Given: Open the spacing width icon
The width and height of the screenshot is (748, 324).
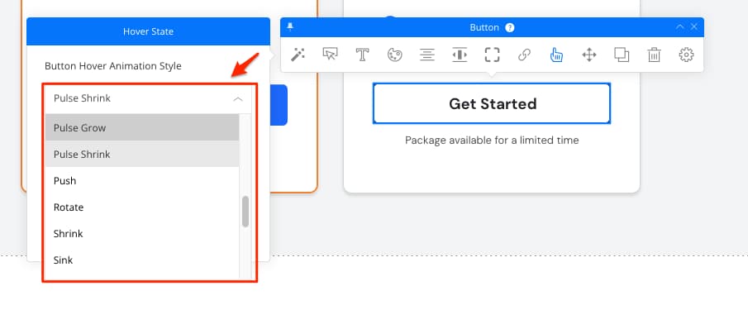Looking at the screenshot, I should click(x=460, y=55).
